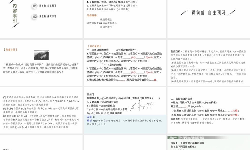
Task: Click 课前篇 自主预习 entry beside 01
Action: coord(48,6)
